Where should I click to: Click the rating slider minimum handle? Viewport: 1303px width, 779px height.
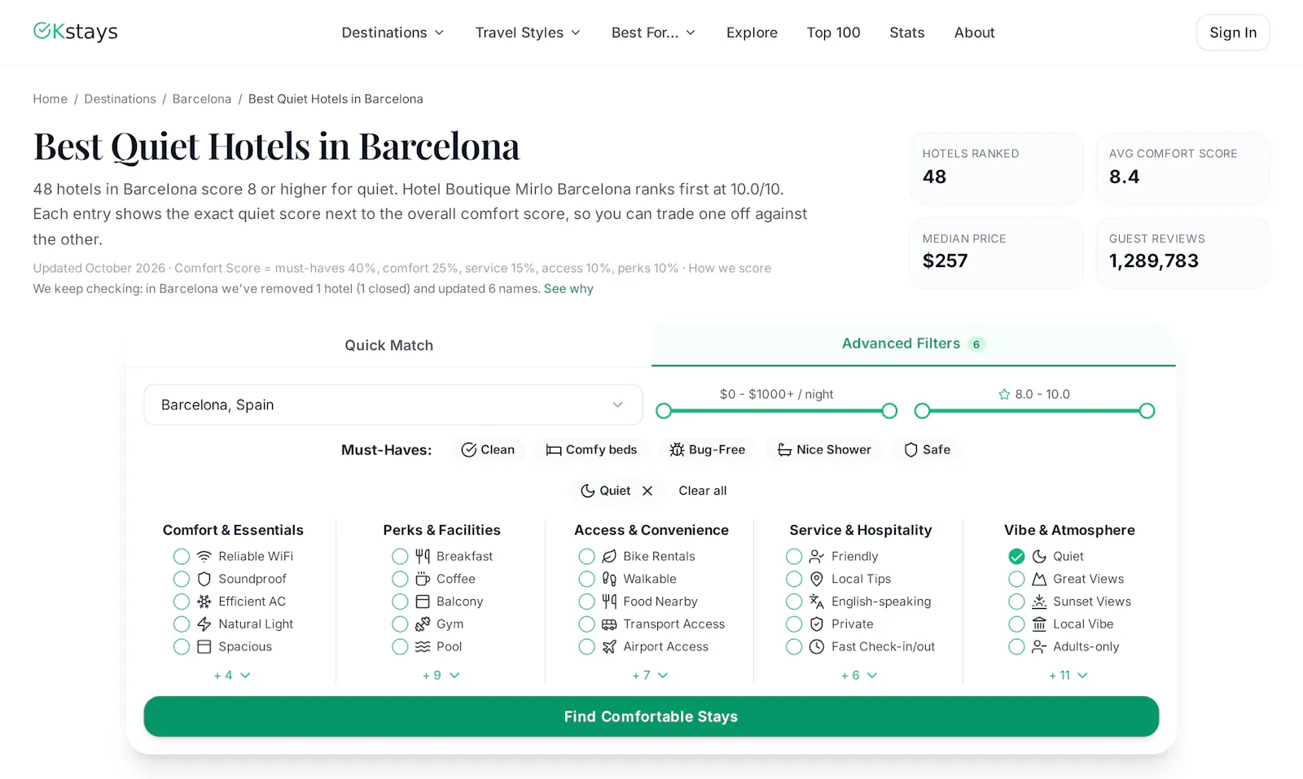(922, 411)
